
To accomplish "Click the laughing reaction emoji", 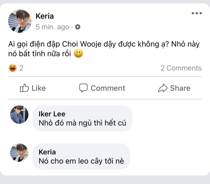I will click(12, 68).
